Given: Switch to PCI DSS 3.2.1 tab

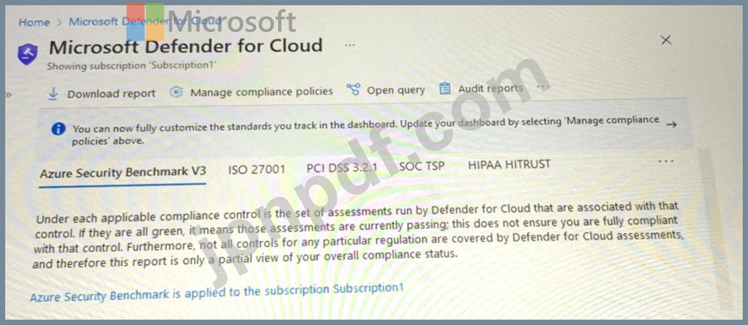Looking at the screenshot, I should [342, 168].
